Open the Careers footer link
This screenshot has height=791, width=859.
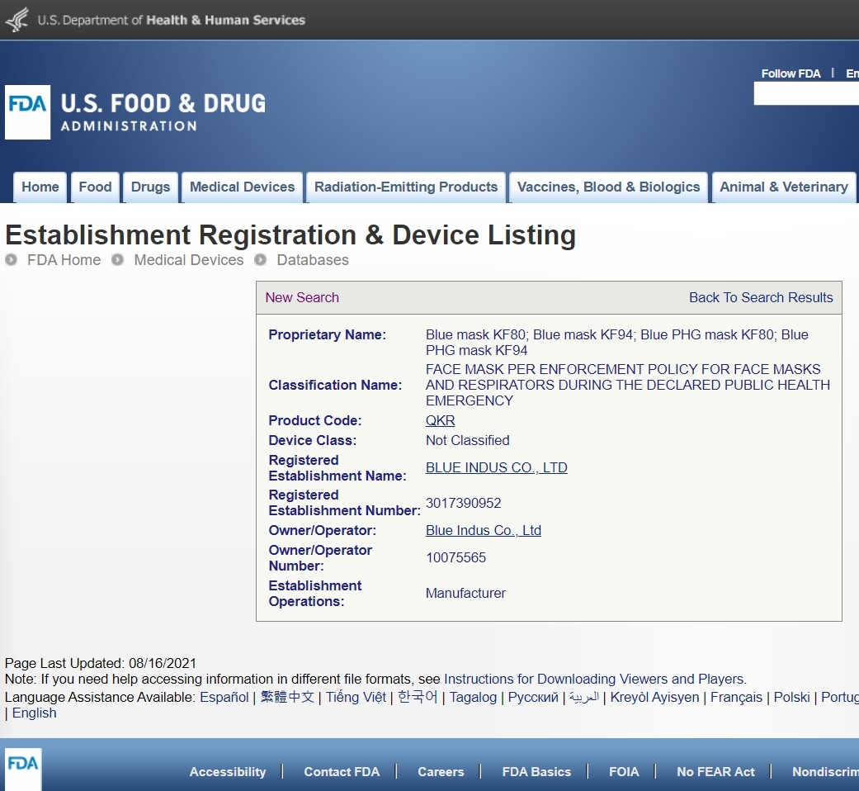click(441, 772)
